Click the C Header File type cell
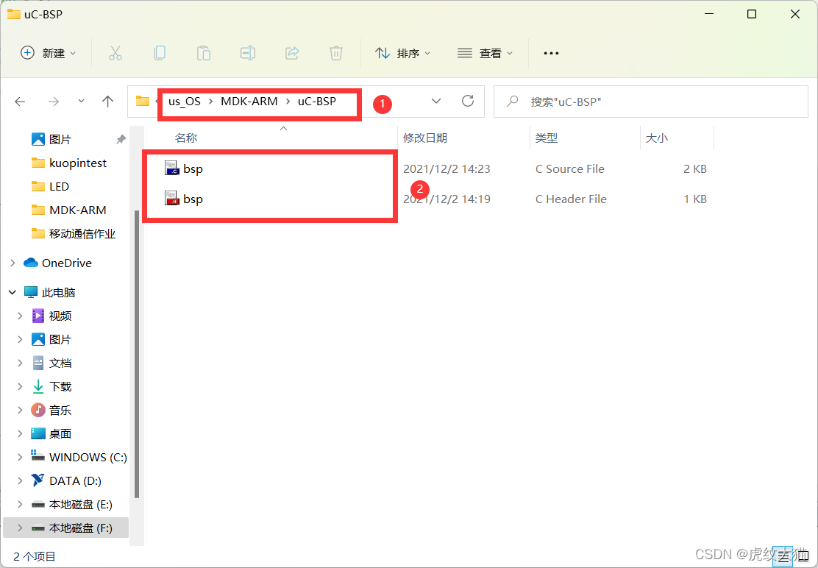818x568 pixels. [x=571, y=199]
